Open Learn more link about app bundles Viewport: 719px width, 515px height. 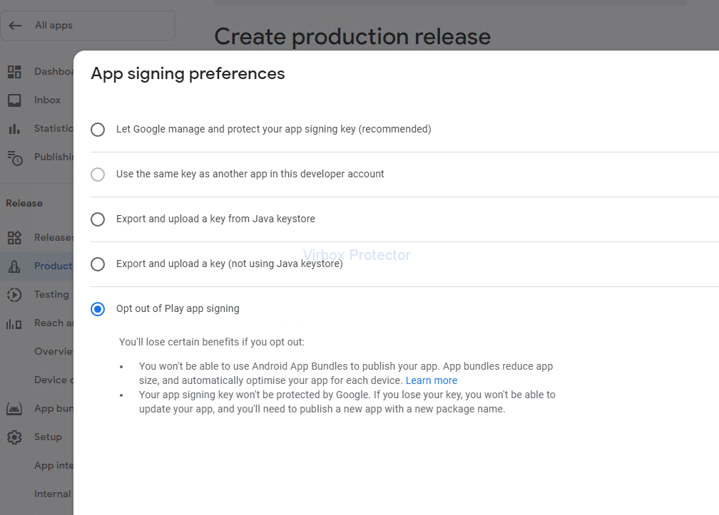click(x=431, y=380)
